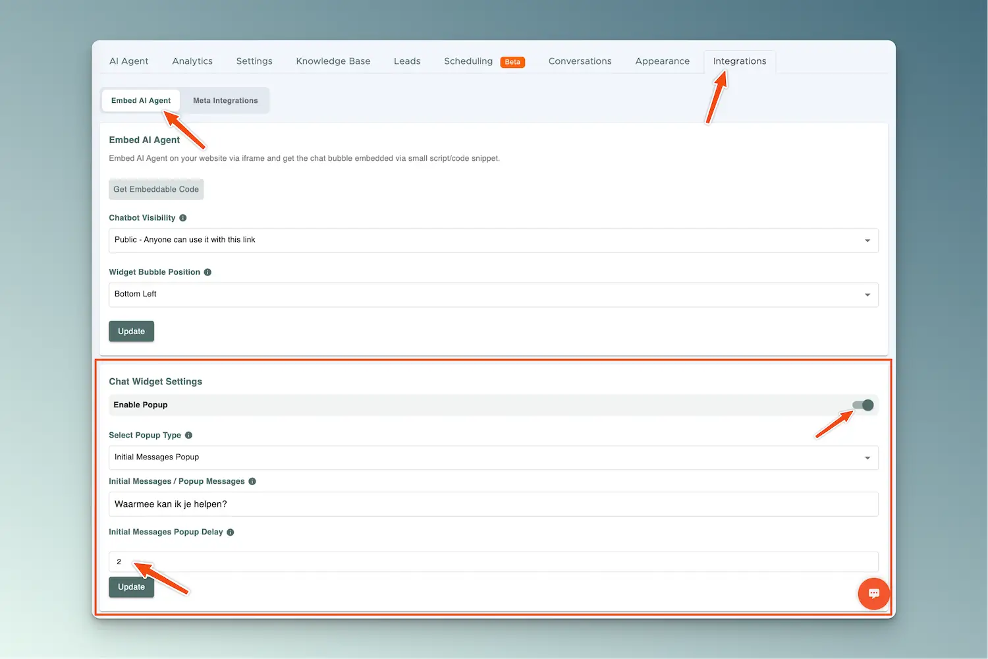
Task: Show info for Chatbot Visibility
Action: (183, 218)
